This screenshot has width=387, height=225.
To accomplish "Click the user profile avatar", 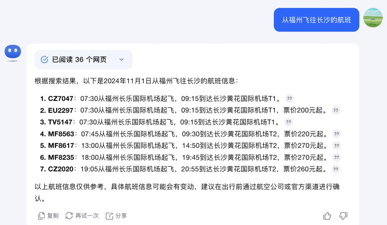I will point(373,18).
